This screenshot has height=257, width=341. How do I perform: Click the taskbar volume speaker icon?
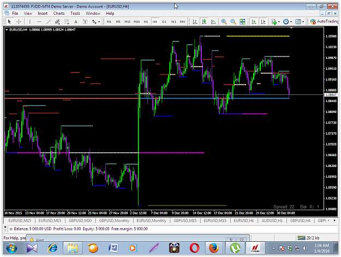point(306,248)
